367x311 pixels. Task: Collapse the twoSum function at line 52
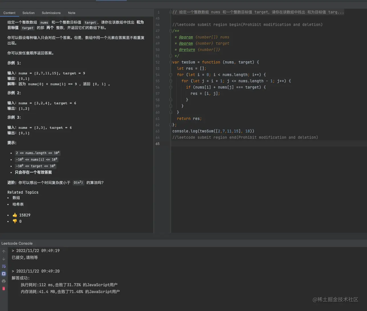(x=171, y=62)
